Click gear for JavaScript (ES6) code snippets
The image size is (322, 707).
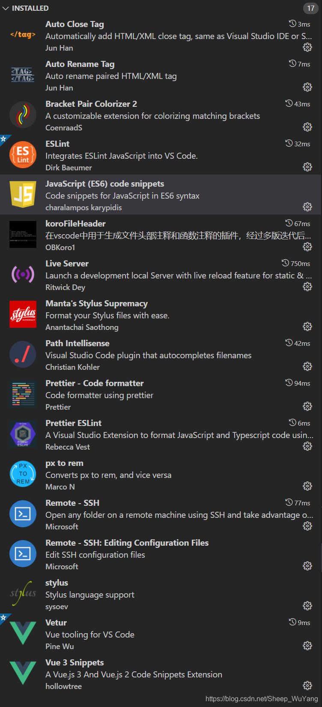point(307,207)
